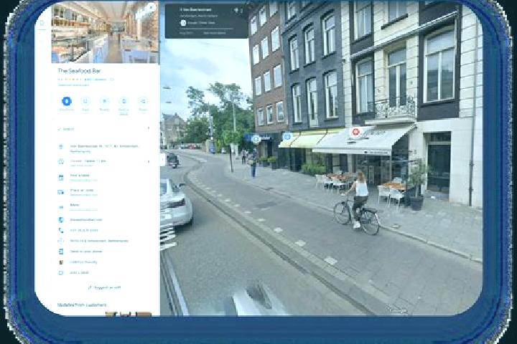Click the Send to phone icon button

point(124,101)
